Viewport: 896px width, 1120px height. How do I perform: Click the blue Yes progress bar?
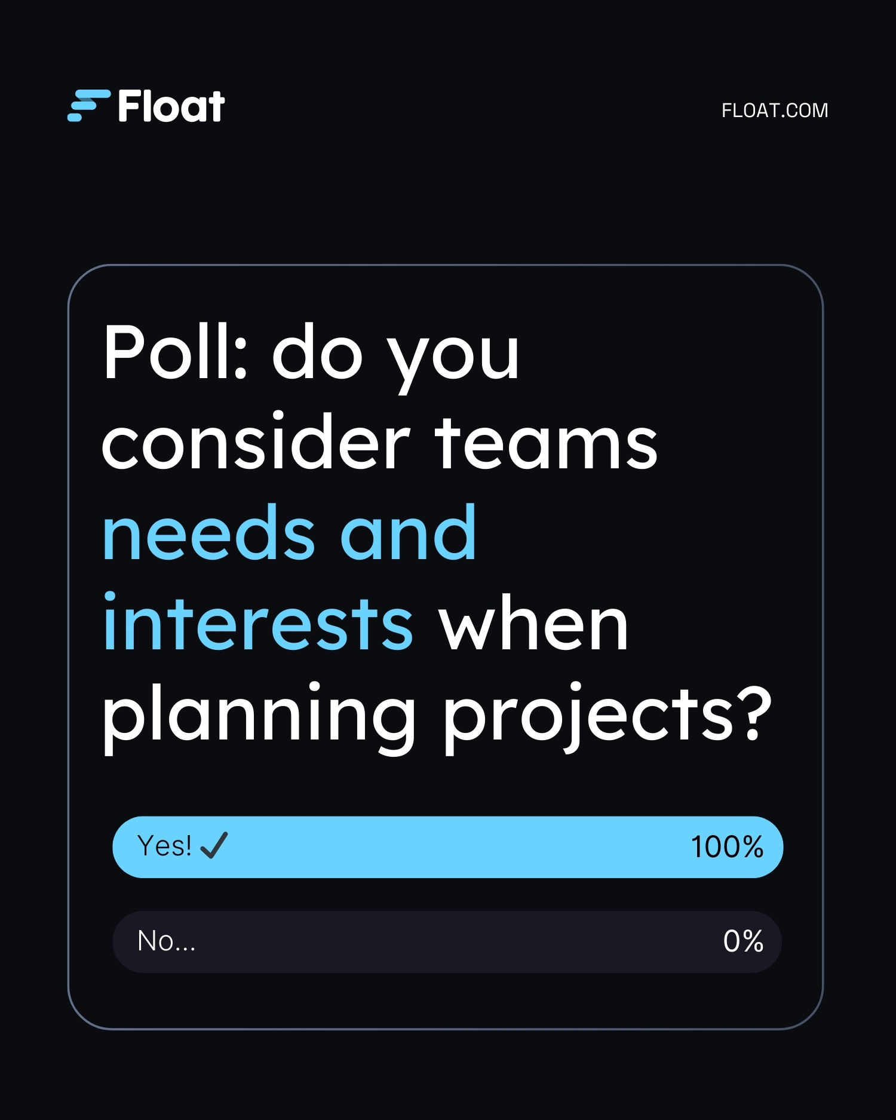point(448,846)
